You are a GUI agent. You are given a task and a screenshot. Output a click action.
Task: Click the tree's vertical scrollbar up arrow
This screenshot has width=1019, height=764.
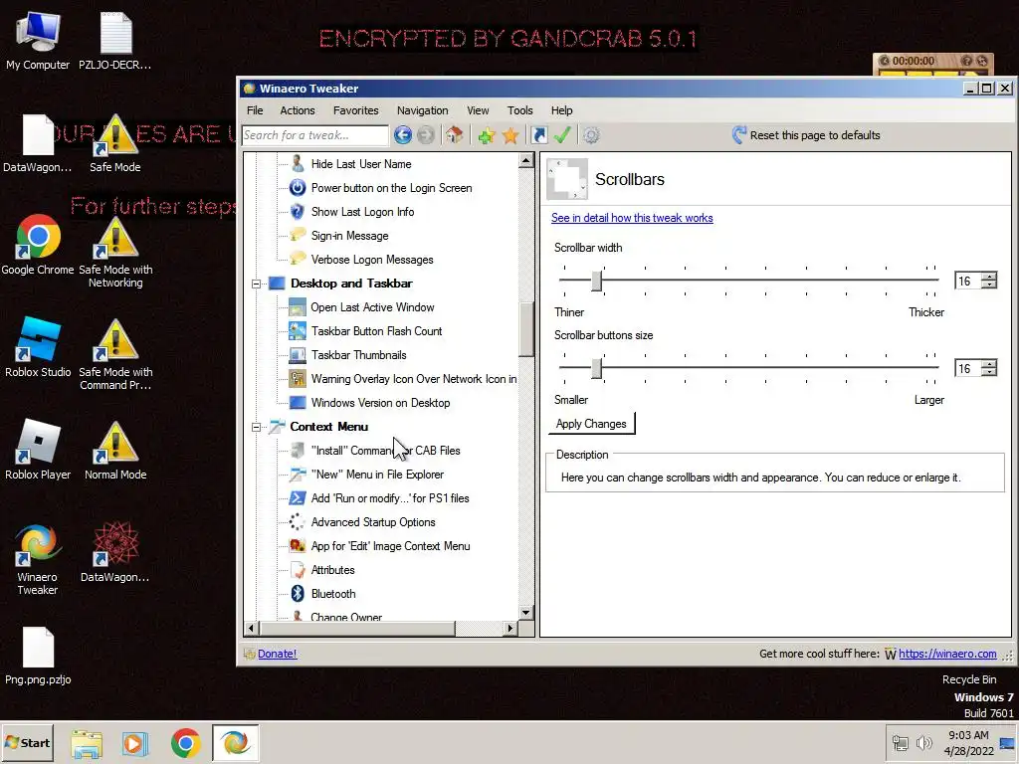coord(525,160)
